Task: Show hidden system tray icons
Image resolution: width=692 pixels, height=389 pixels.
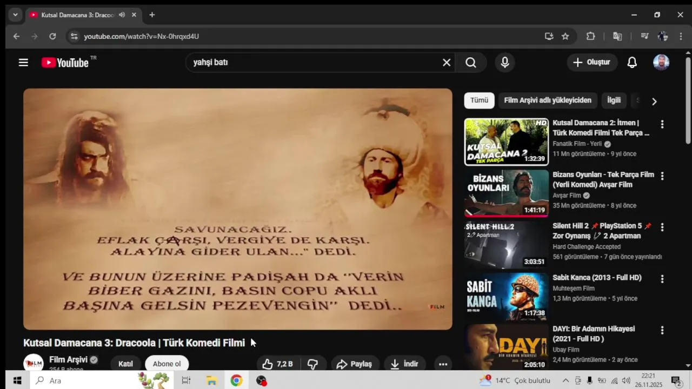Action: click(x=565, y=380)
